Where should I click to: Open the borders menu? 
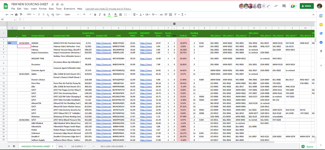click(x=120, y=15)
